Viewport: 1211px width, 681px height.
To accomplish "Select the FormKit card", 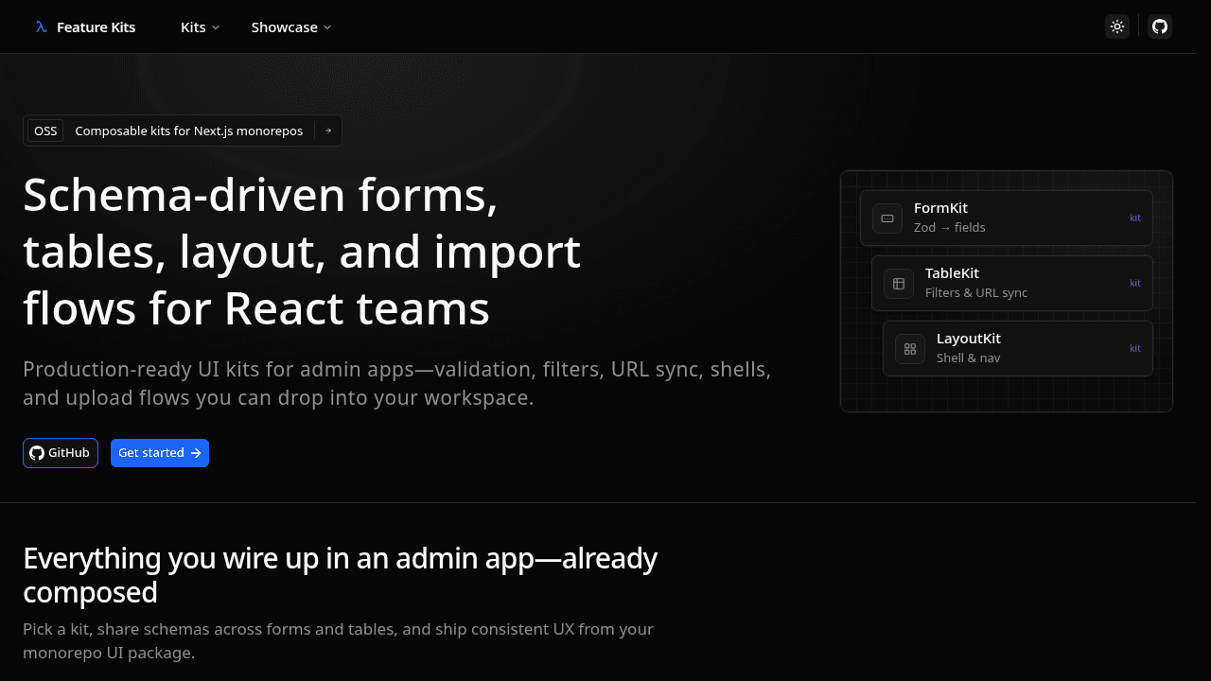I will [1007, 218].
